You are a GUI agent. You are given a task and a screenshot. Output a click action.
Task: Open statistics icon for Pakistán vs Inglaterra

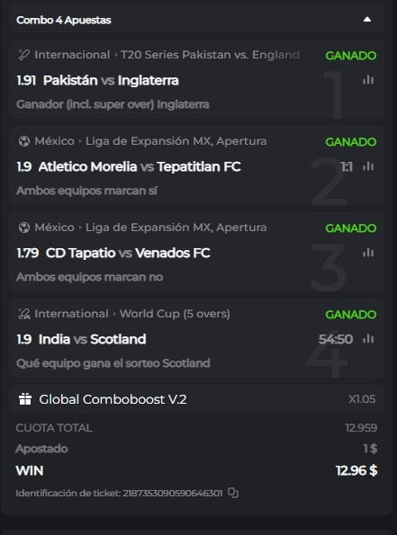368,80
